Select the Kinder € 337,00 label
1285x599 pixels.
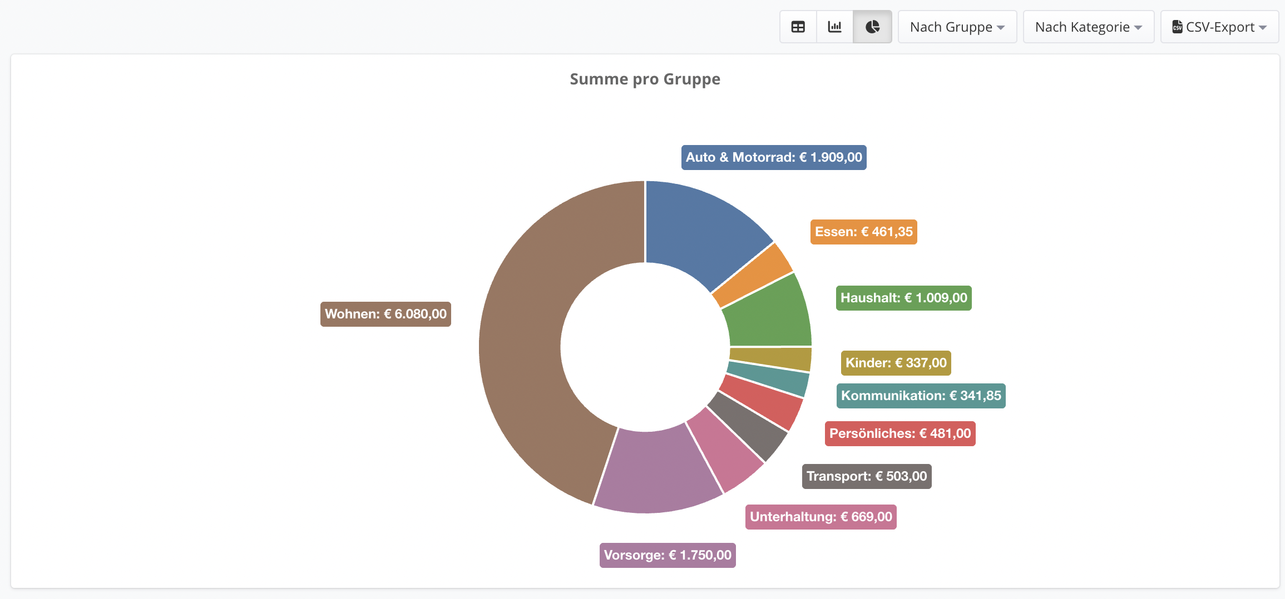pos(896,363)
